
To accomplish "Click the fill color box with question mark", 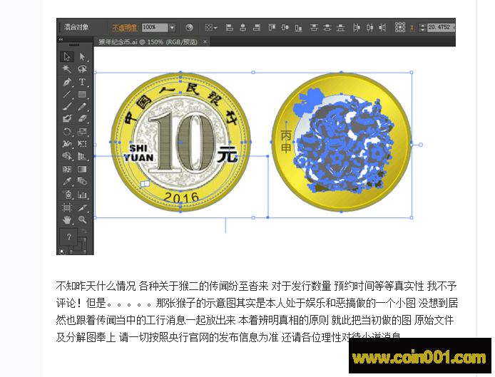I will point(68,237).
